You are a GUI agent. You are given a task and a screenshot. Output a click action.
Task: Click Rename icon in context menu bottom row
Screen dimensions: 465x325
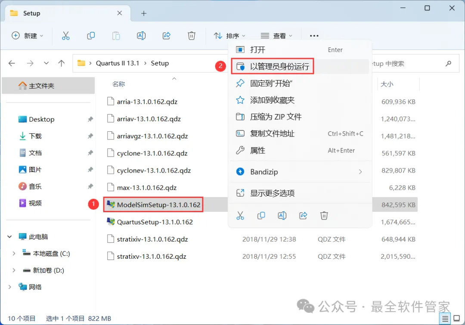click(x=282, y=216)
